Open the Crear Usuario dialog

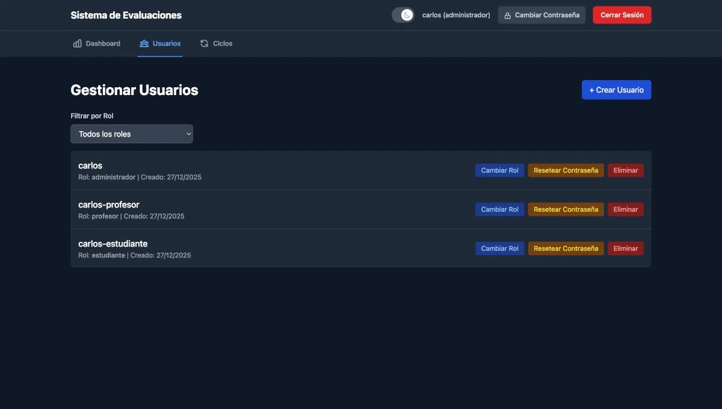(x=616, y=88)
